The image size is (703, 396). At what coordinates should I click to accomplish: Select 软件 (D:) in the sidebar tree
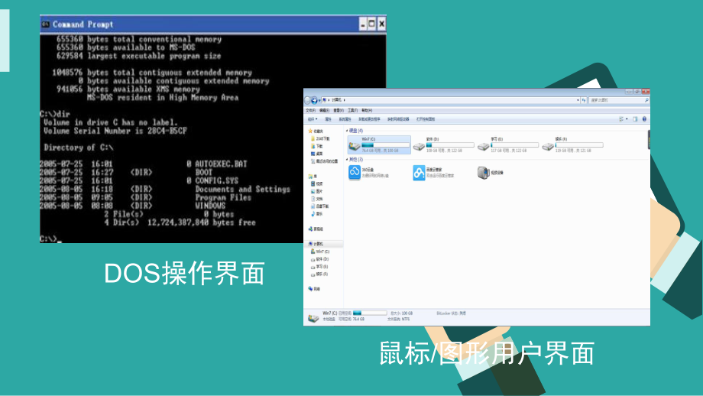click(x=320, y=259)
